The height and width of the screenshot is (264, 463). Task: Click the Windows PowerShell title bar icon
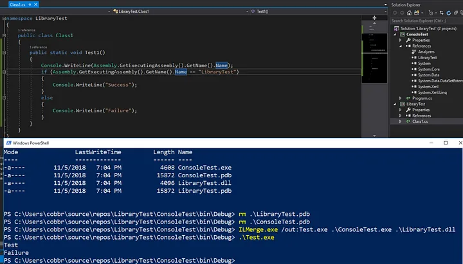point(8,143)
